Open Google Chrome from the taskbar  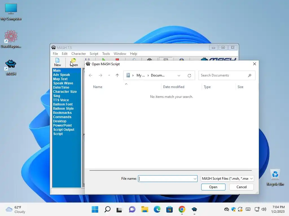click(182, 209)
